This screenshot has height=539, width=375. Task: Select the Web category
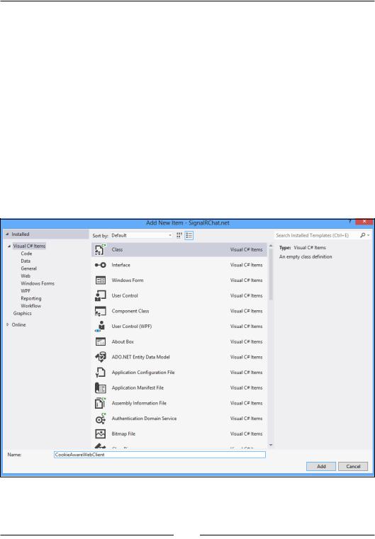26,276
